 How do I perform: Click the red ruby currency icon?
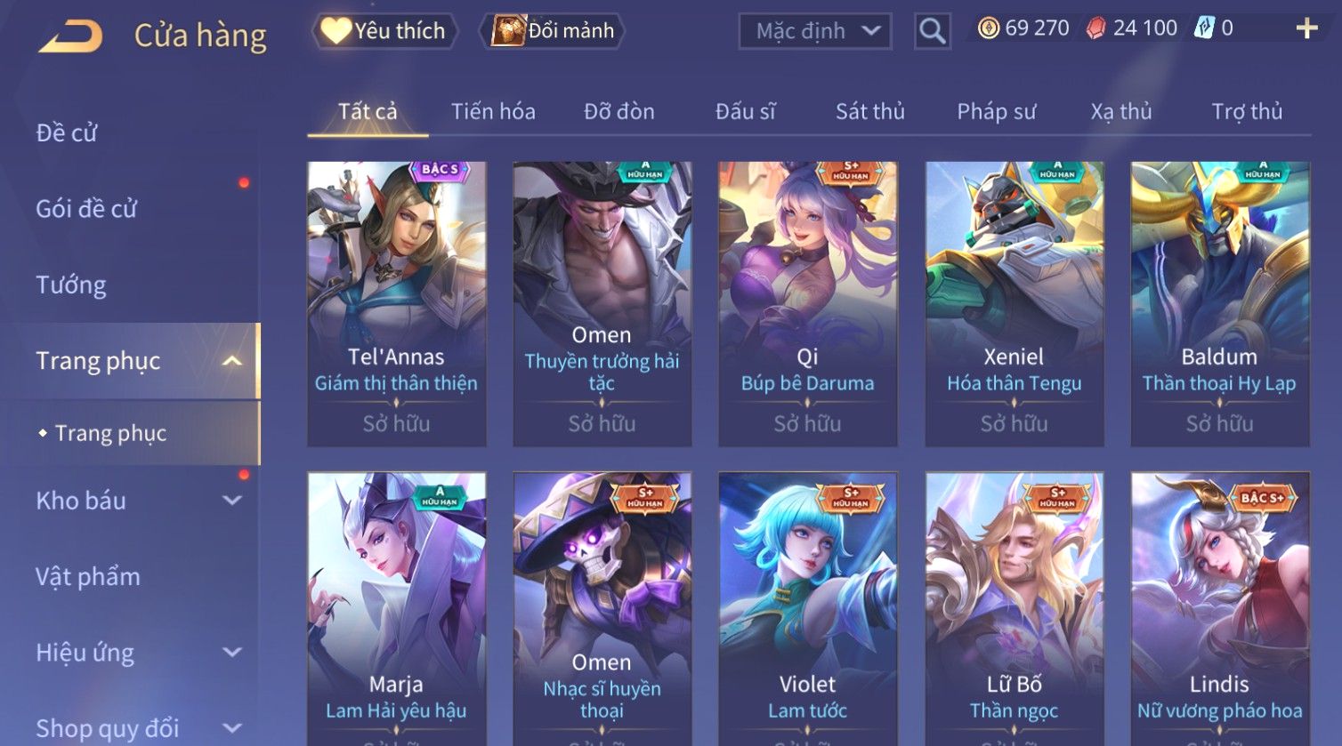pos(1095,28)
